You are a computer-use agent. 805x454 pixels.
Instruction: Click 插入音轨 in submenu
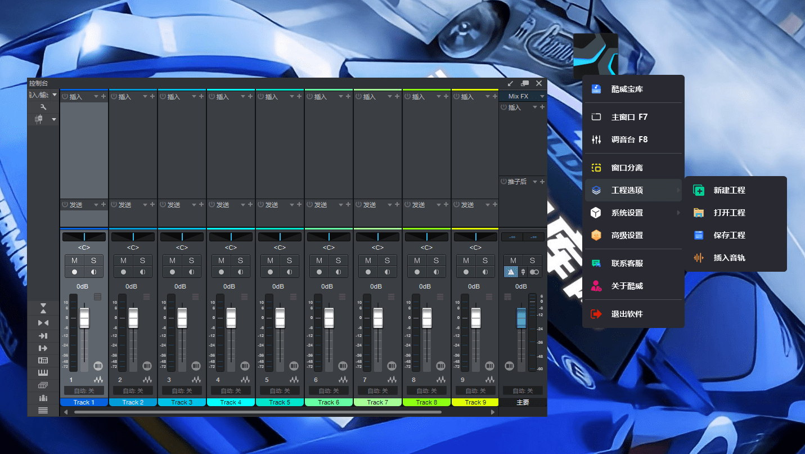point(735,258)
